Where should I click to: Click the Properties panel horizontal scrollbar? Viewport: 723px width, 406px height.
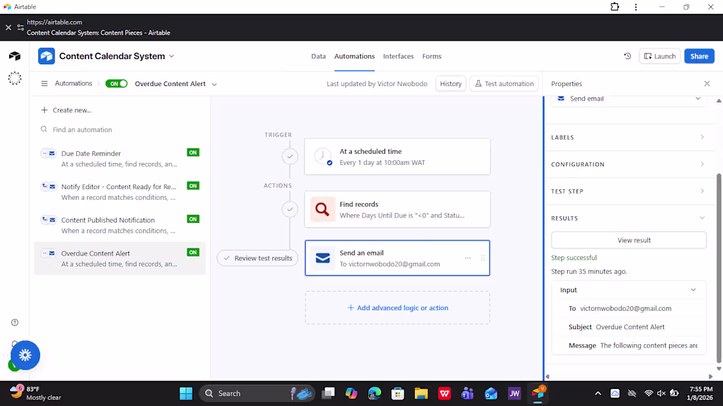pyautogui.click(x=629, y=376)
